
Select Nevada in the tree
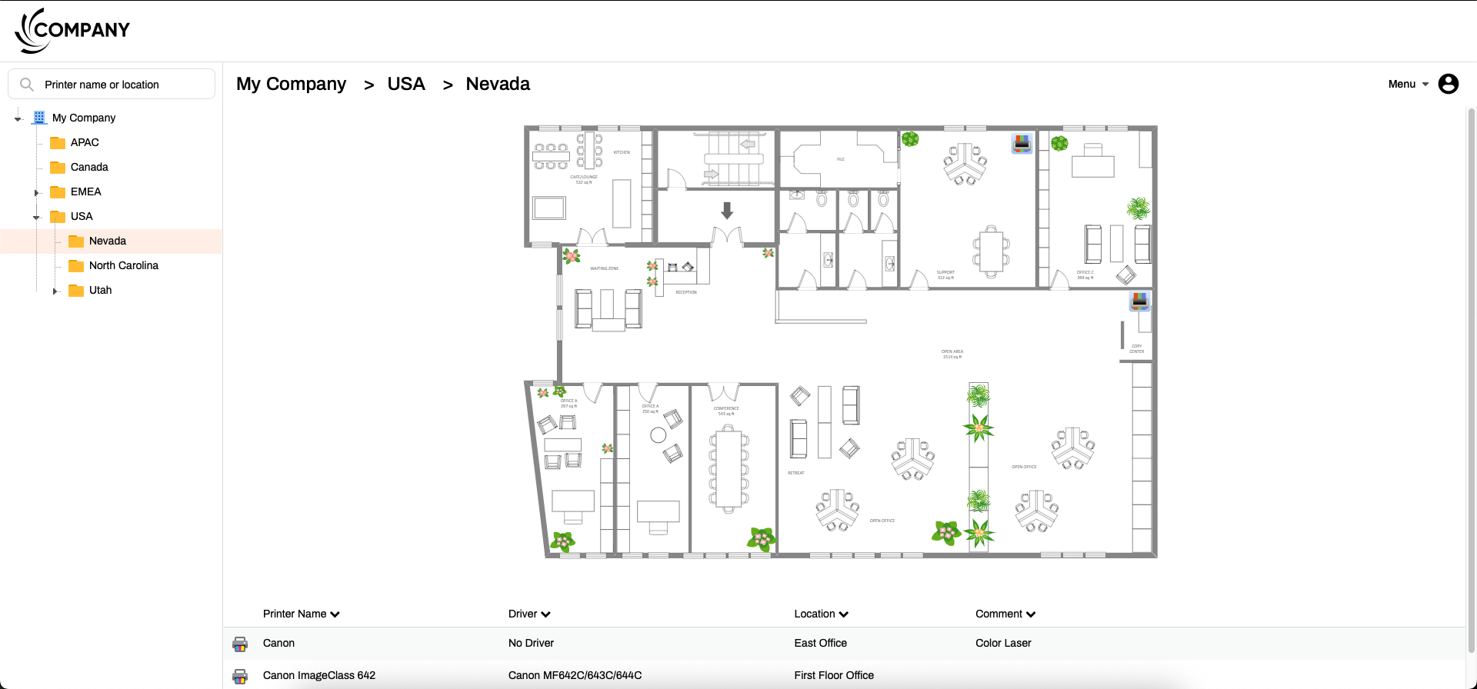tap(108, 241)
